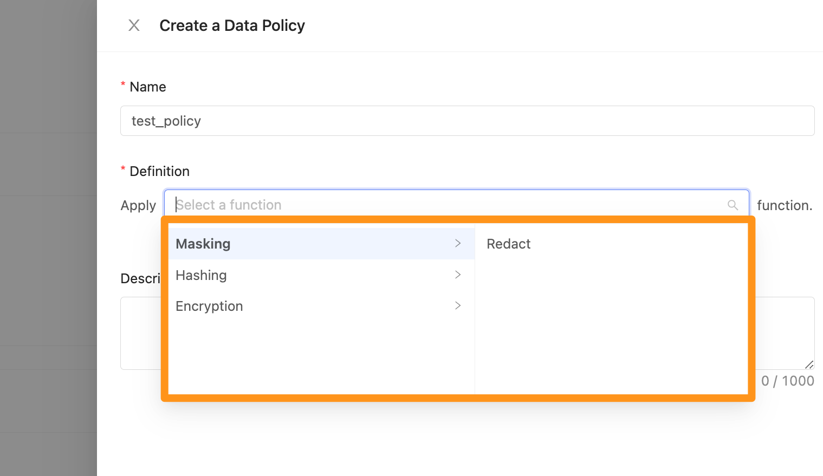The height and width of the screenshot is (476, 823).
Task: Expand the Masking category chevron
Action: (x=458, y=244)
